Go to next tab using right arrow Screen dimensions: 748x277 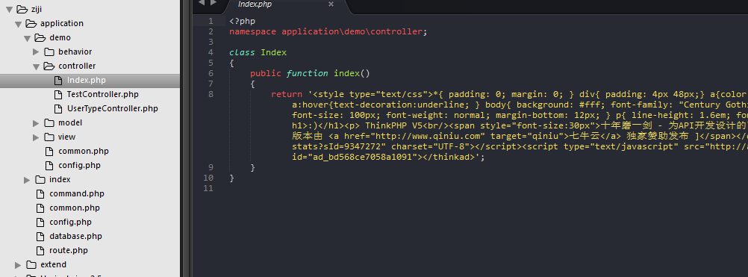coord(214,2)
